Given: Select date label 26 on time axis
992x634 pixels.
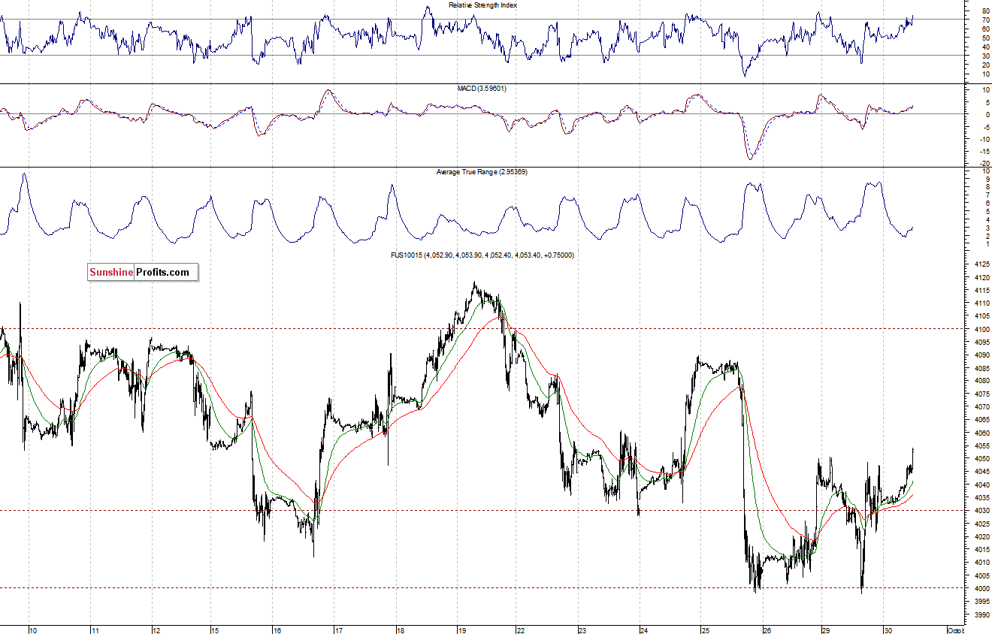Looking at the screenshot, I should [767, 629].
